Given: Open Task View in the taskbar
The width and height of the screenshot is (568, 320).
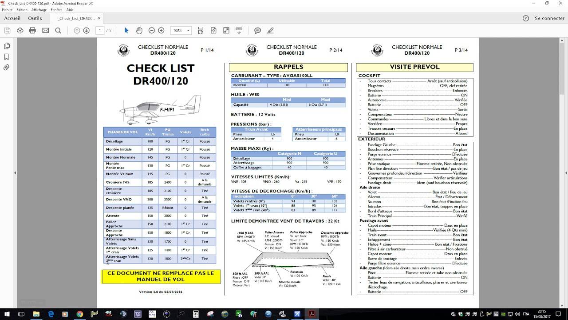Looking at the screenshot, I should pyautogui.click(x=21, y=314).
